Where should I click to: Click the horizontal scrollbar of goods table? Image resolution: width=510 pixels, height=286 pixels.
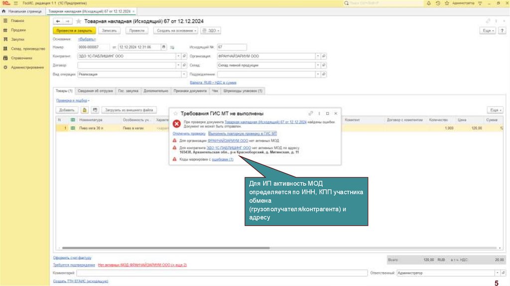coord(166,248)
